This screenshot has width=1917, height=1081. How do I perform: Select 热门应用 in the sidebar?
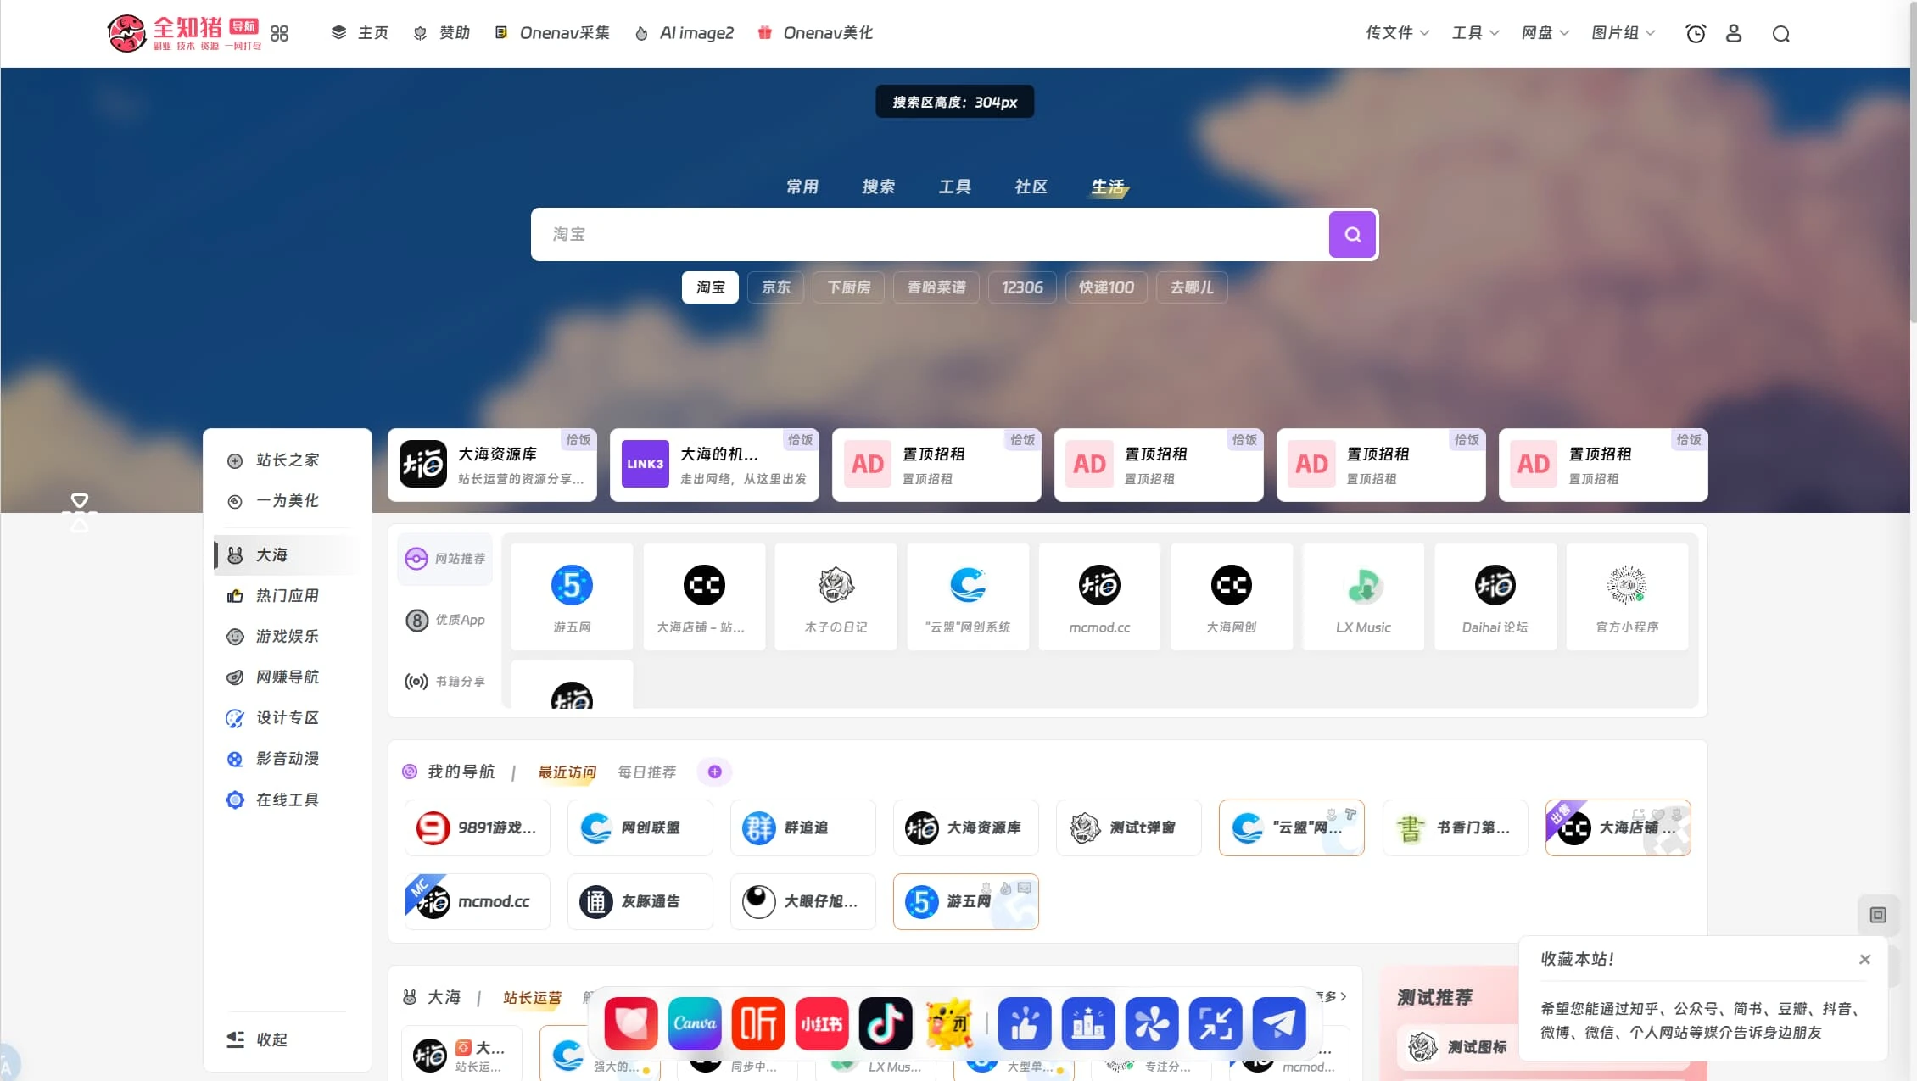pos(287,595)
